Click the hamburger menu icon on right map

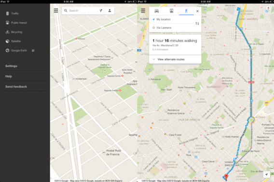(143, 11)
